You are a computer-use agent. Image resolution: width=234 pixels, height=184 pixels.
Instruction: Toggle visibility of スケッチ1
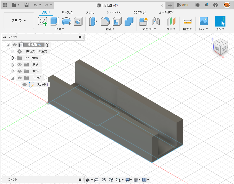click(x=25, y=84)
